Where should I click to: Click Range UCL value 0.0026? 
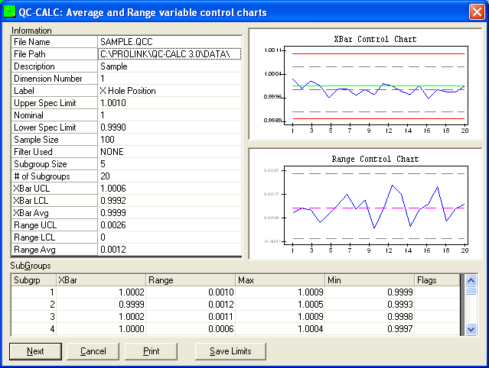coord(170,225)
